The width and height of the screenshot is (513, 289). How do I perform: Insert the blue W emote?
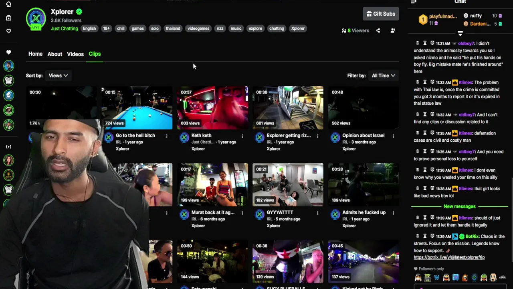pos(436,278)
